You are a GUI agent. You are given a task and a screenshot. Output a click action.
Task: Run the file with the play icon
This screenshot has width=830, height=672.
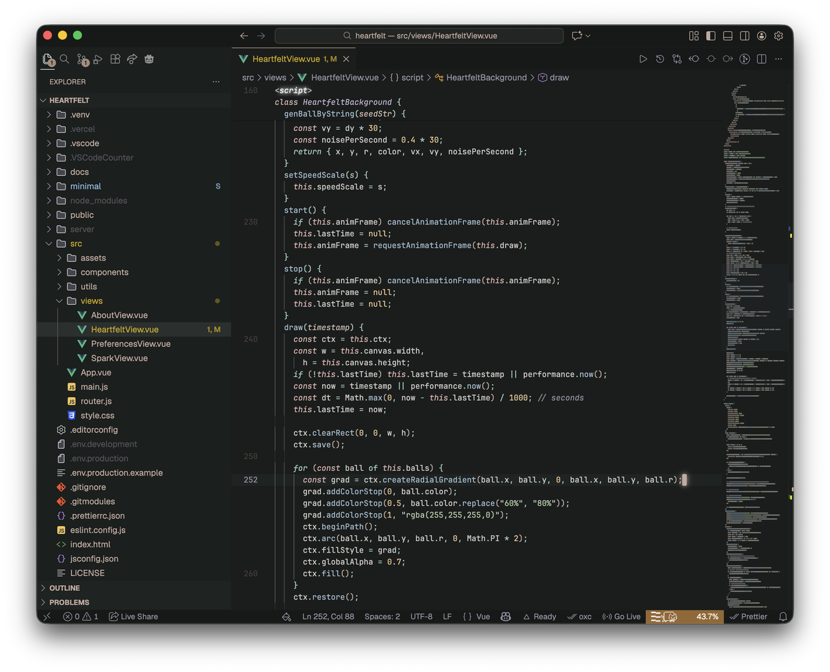click(x=643, y=59)
